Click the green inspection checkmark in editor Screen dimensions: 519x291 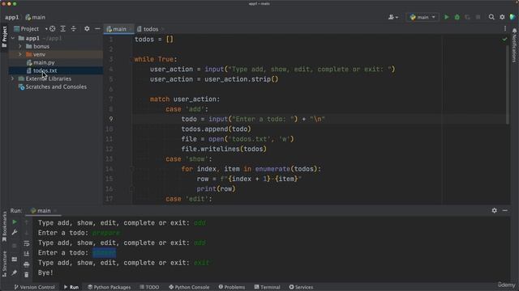click(x=504, y=40)
